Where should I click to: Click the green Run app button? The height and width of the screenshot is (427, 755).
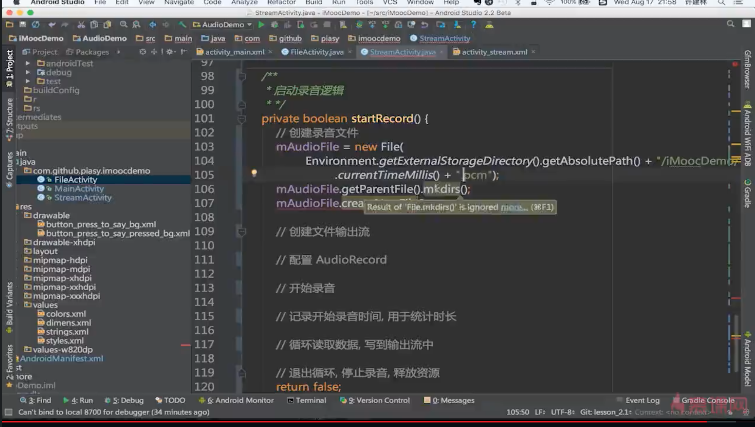[x=261, y=25]
